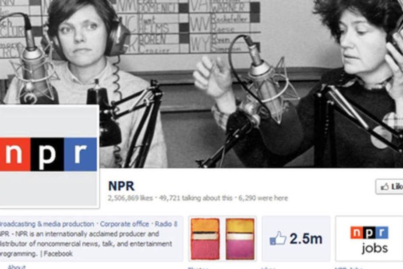Click the NPR page name heading
Screen dimensions: 403x269
point(121,186)
